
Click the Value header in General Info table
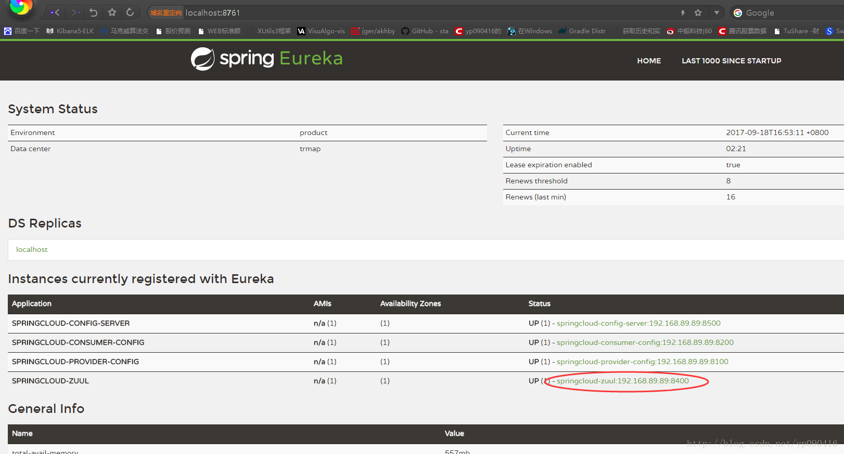click(454, 434)
